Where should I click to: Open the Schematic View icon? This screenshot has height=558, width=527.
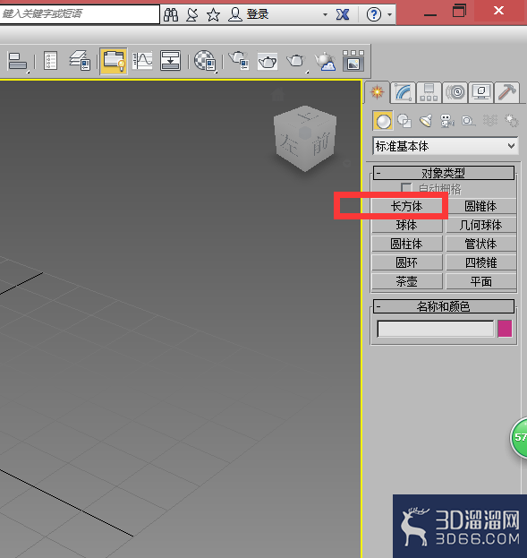(x=170, y=60)
